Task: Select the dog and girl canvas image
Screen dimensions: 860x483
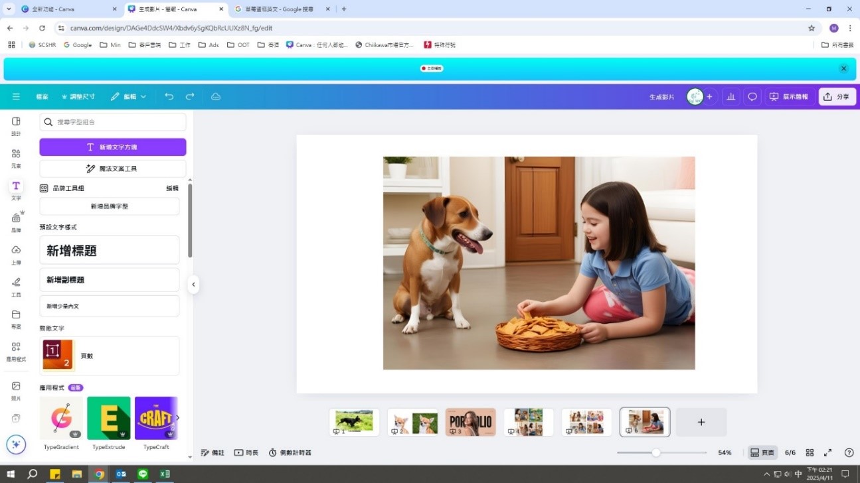Action: pos(539,263)
